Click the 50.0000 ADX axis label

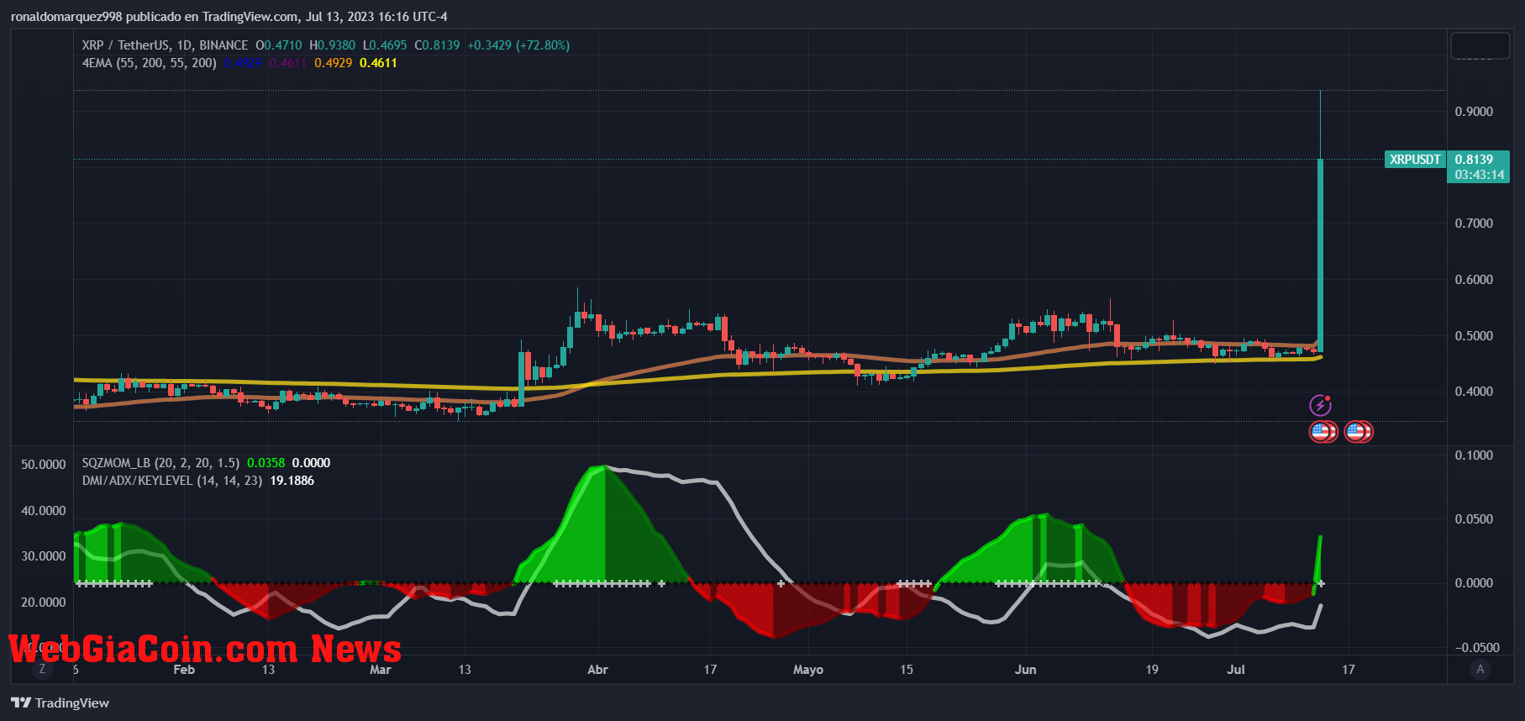coord(43,465)
